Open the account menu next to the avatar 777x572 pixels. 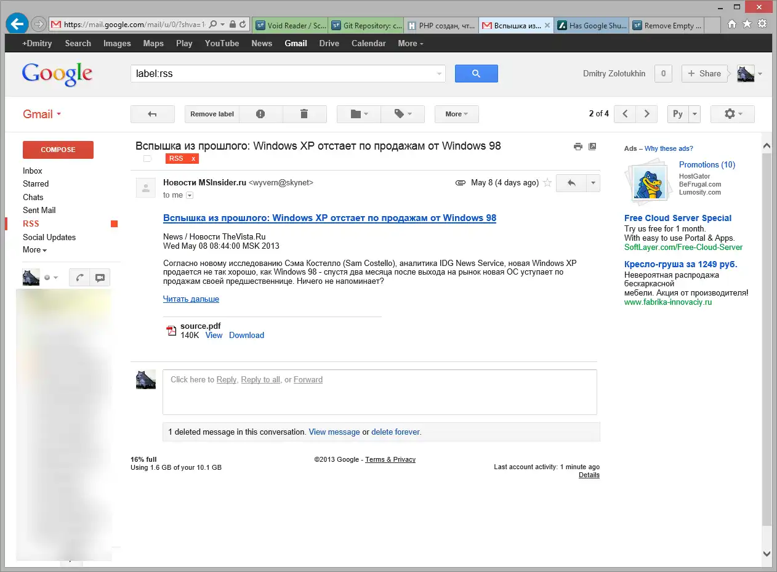(760, 74)
